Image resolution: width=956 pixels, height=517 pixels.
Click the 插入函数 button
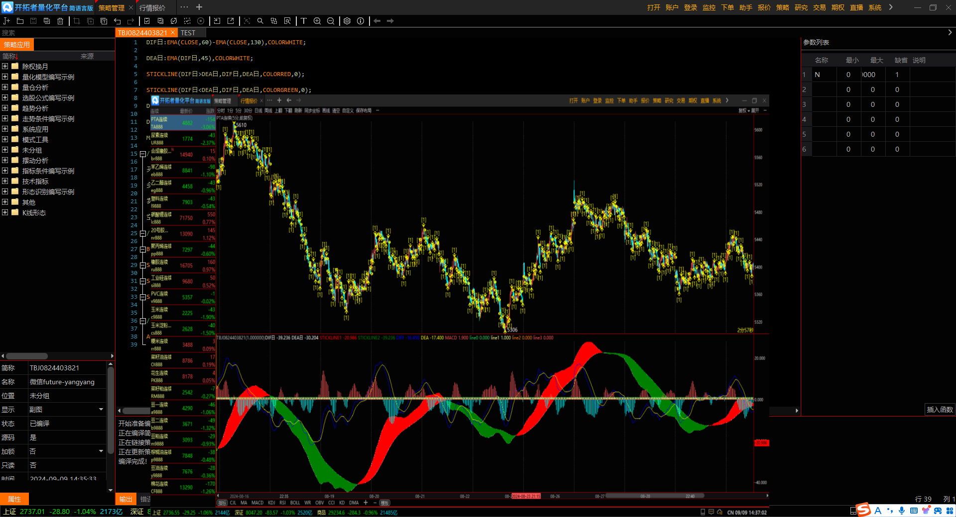tap(940, 410)
